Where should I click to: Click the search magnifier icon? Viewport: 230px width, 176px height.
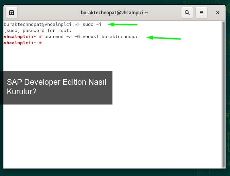tap(187, 13)
